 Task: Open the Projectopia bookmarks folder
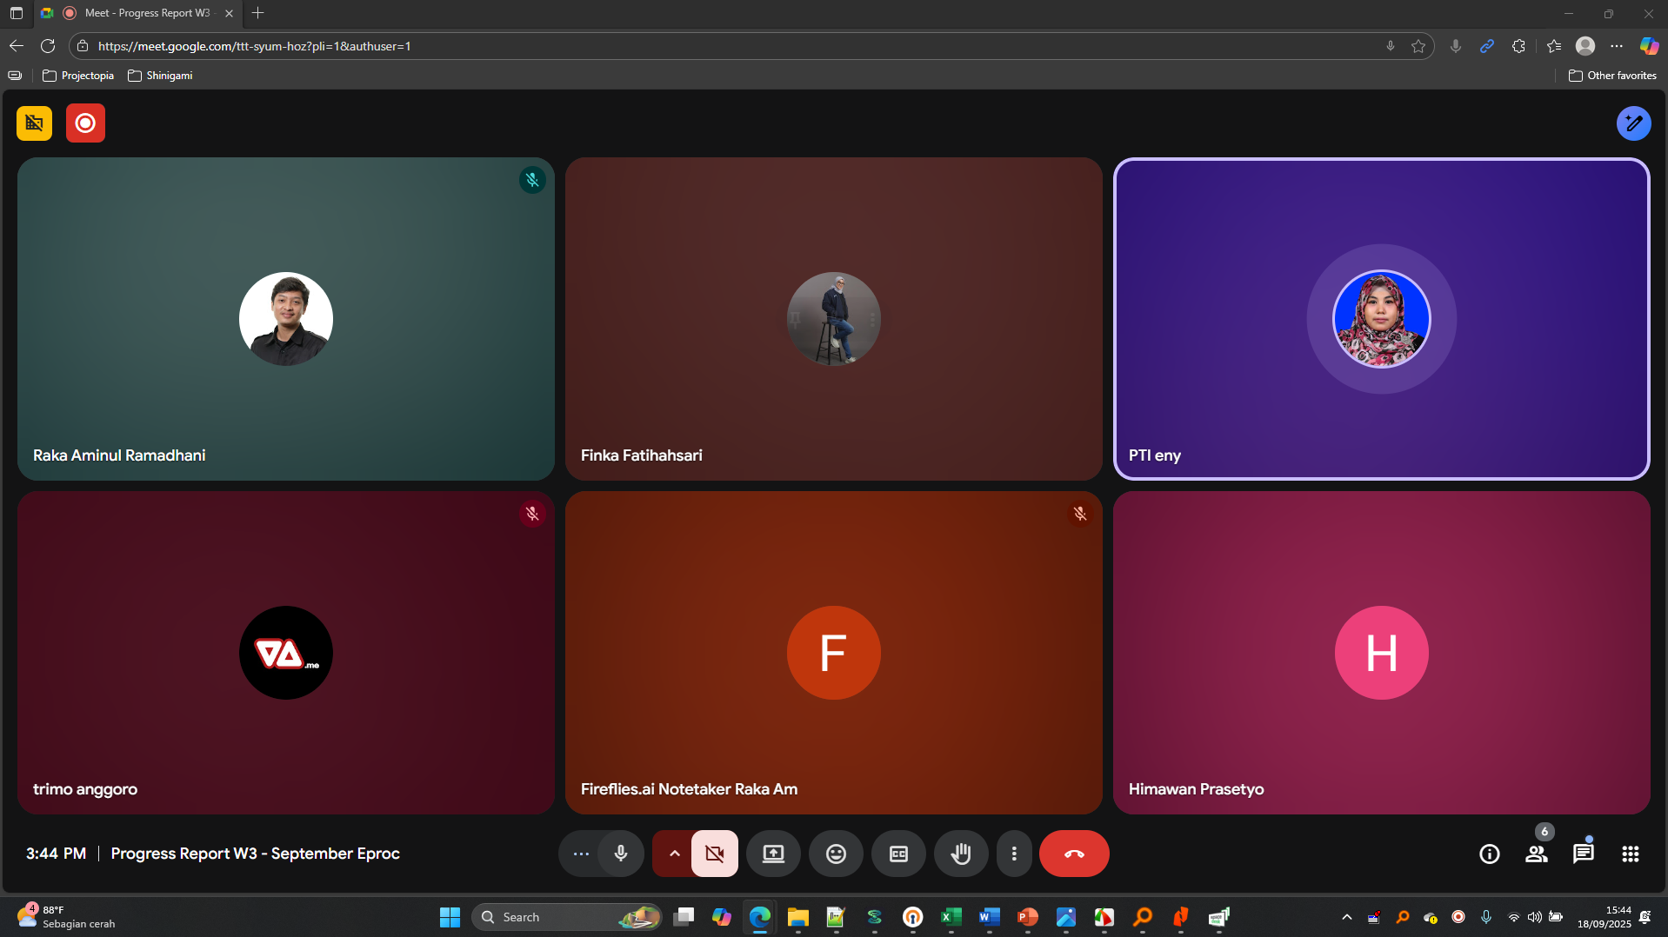coord(78,76)
